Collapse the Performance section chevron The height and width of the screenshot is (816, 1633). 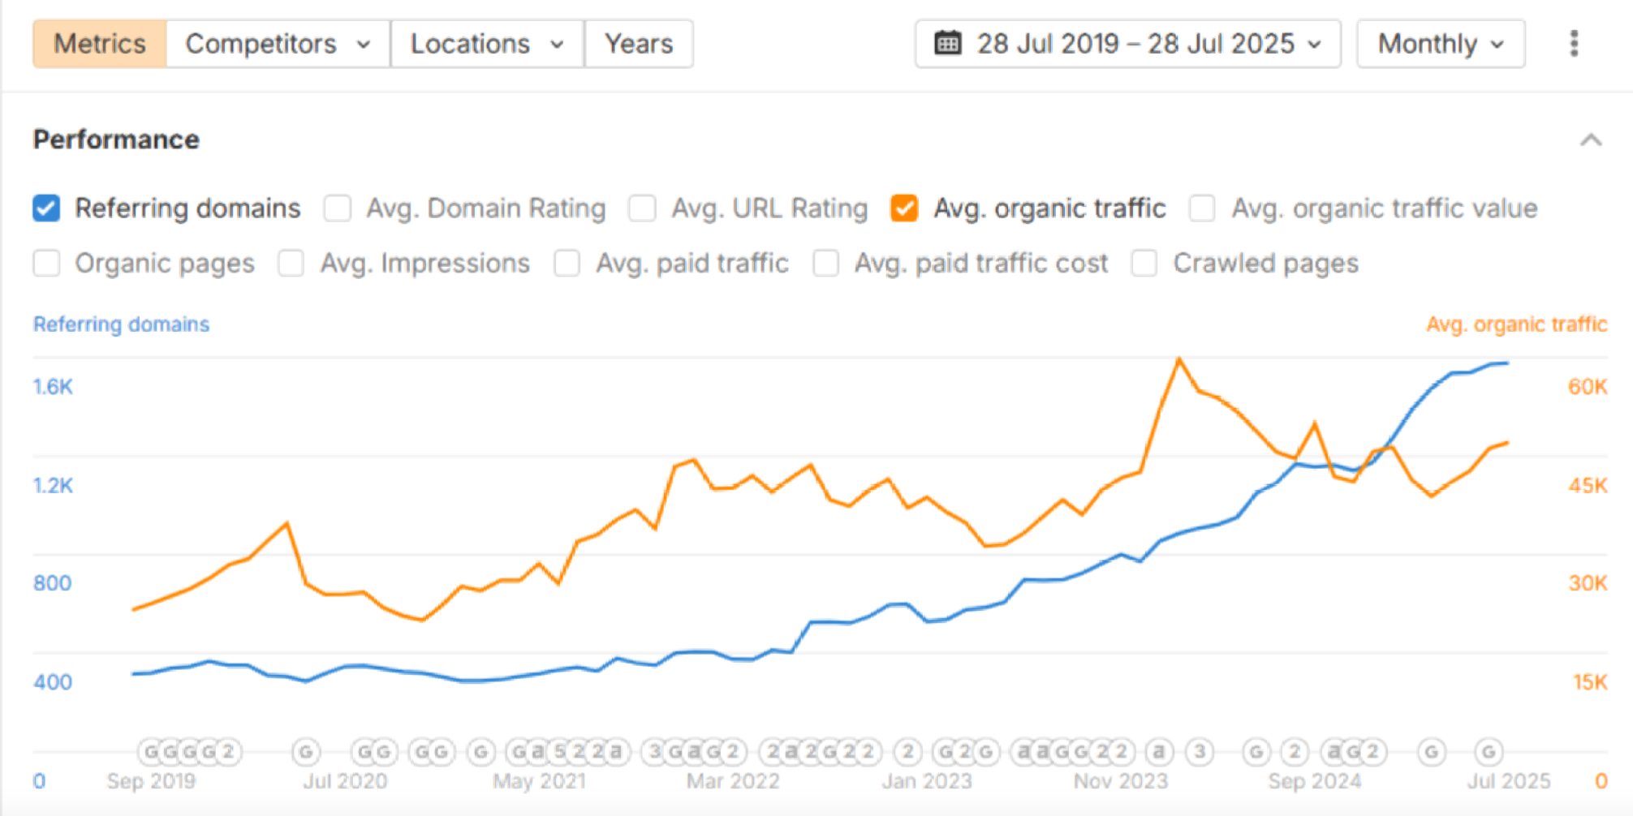coord(1591,140)
